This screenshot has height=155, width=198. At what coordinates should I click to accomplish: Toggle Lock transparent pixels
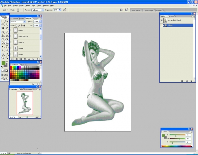pos(16,26)
